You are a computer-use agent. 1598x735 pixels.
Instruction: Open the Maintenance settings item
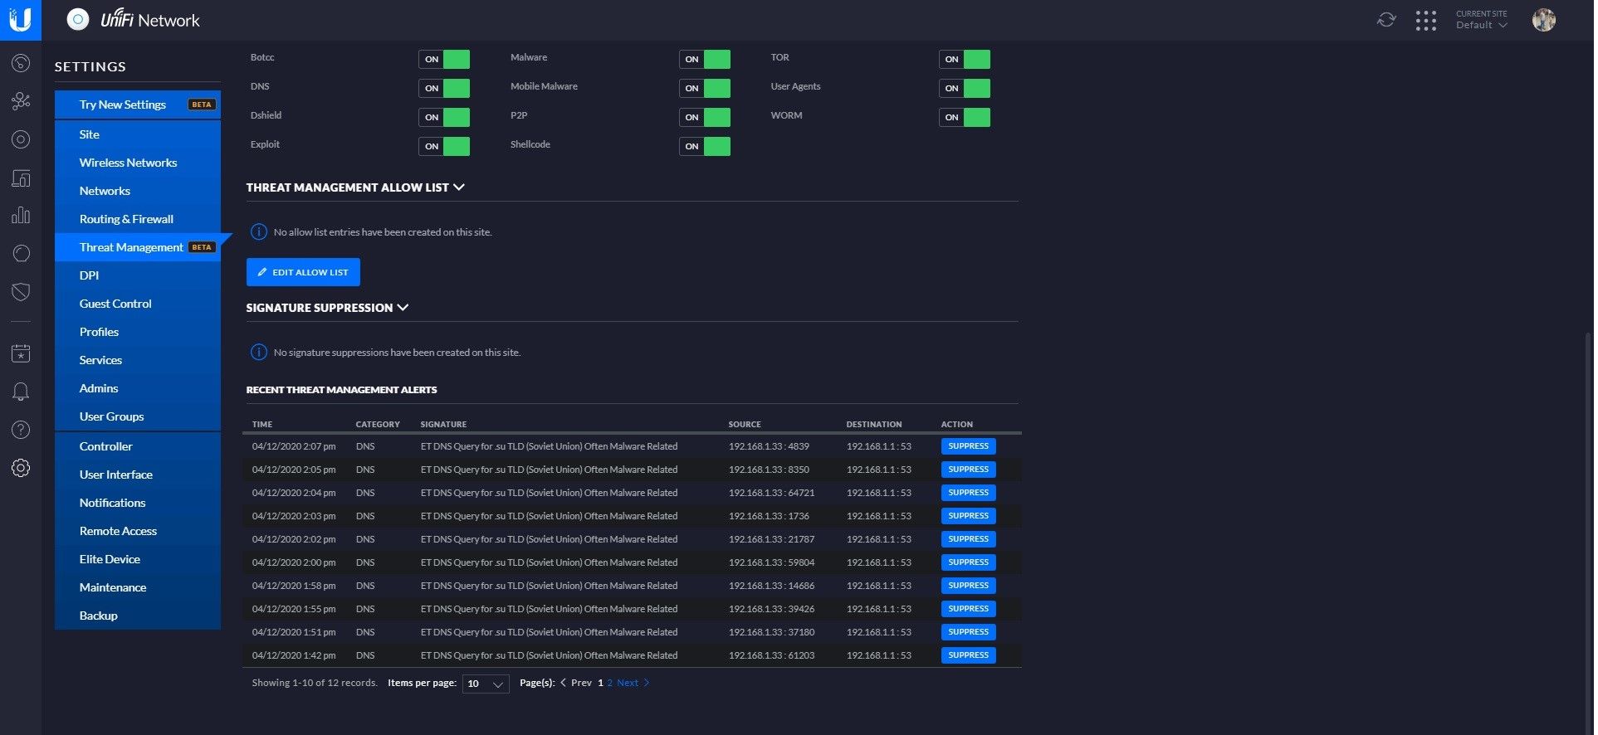(138, 587)
